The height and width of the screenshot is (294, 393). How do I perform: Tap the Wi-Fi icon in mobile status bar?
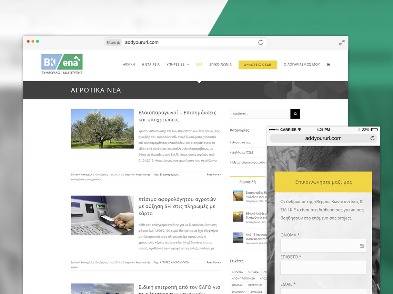pos(300,130)
